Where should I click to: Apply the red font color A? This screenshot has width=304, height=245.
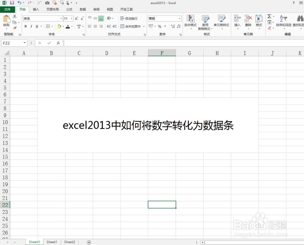point(68,26)
